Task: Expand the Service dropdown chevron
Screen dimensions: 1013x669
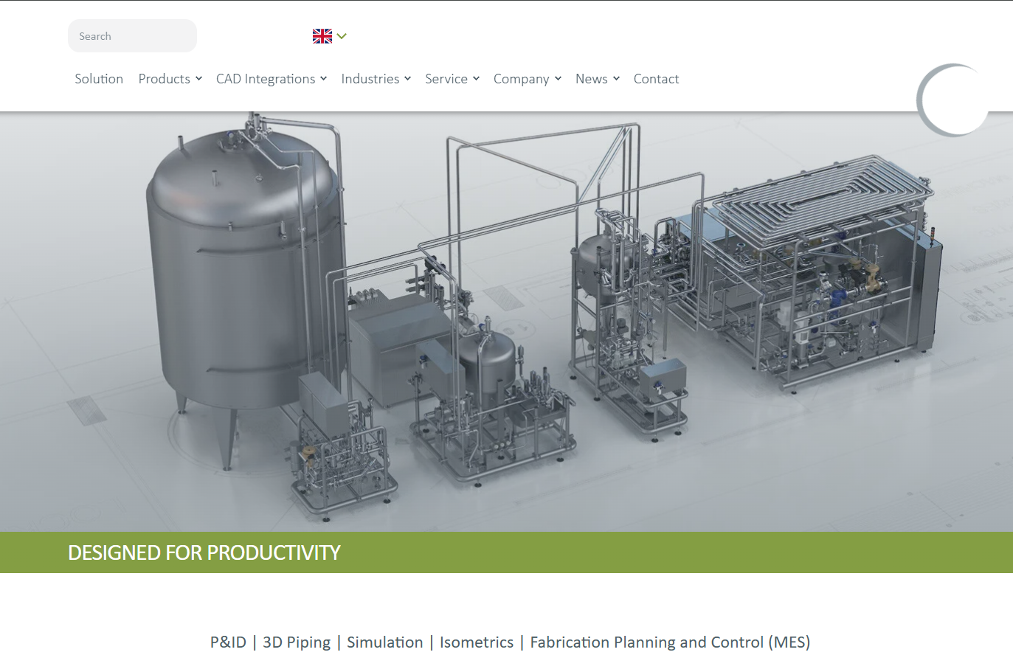Action: [x=476, y=79]
